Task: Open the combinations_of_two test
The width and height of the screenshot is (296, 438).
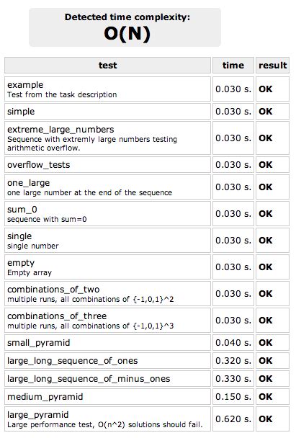Action: [x=107, y=294]
